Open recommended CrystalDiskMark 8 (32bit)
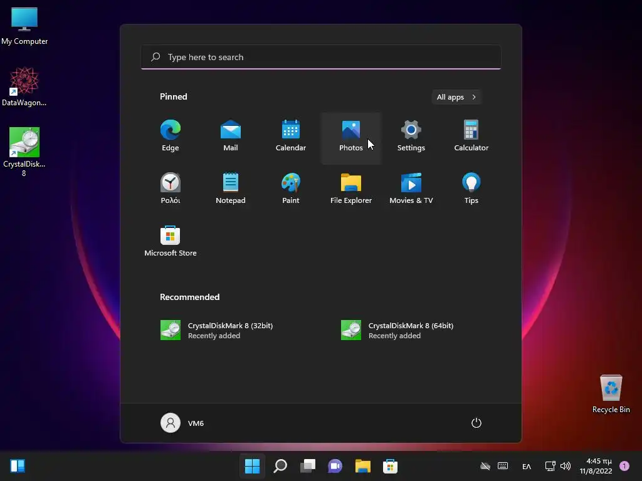 [x=216, y=330]
